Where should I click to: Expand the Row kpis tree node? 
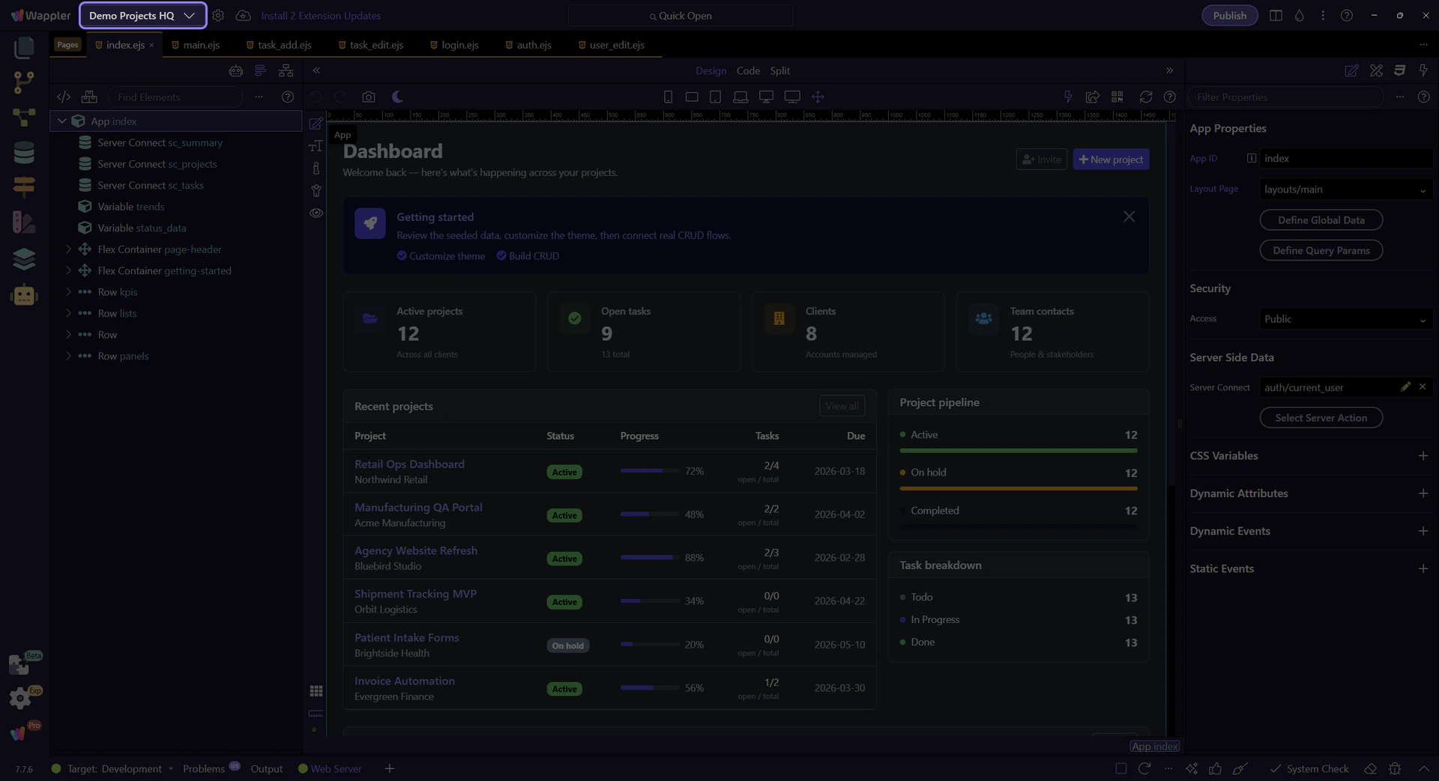(68, 292)
